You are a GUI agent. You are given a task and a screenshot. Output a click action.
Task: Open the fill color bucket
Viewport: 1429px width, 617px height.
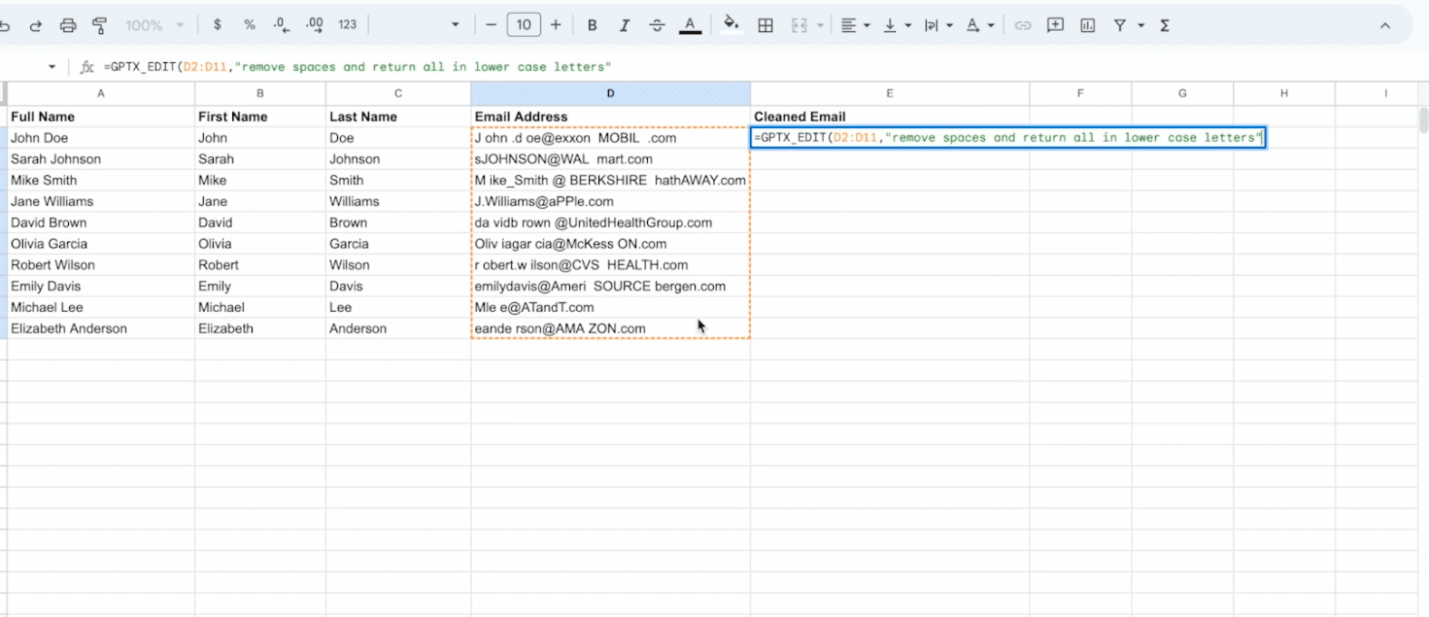[732, 25]
